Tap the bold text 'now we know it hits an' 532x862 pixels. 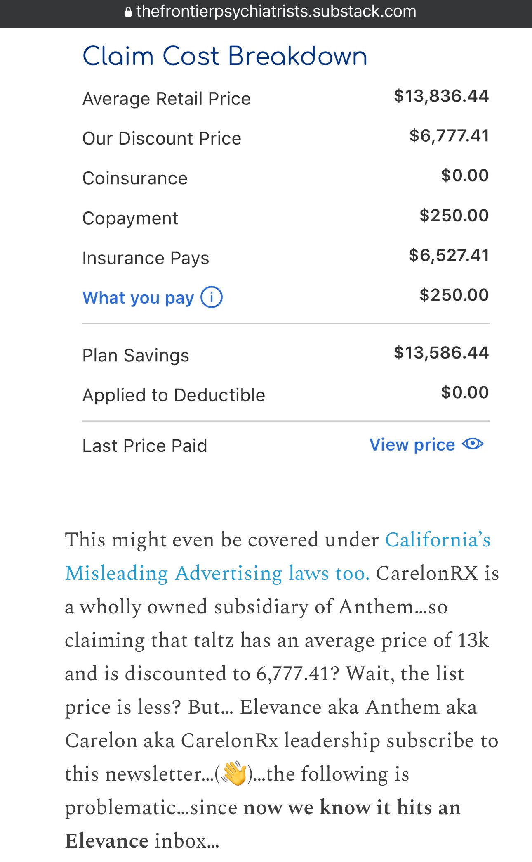(x=352, y=807)
